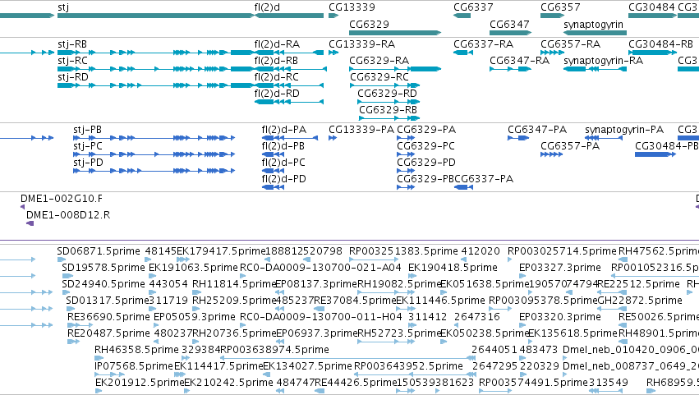Select the CG6357-PA protein label
Viewport: 699px width, 395px height.
coord(570,146)
